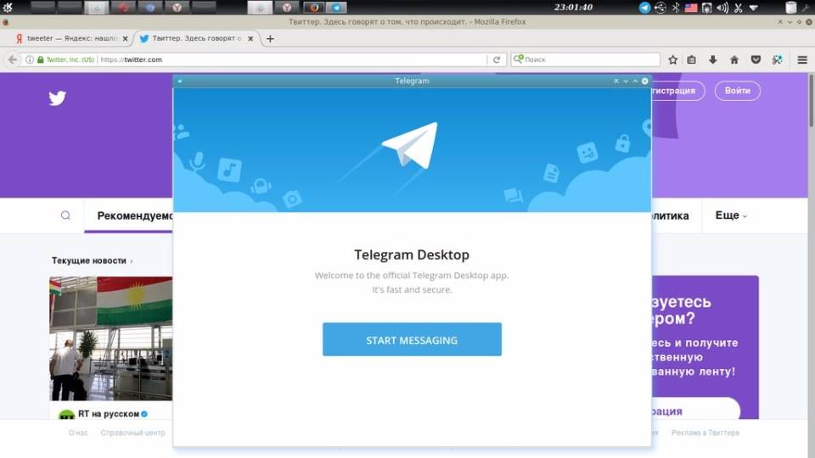The height and width of the screenshot is (458, 815).
Task: Select the Telegram task in the panel taskbar
Action: [x=336, y=8]
